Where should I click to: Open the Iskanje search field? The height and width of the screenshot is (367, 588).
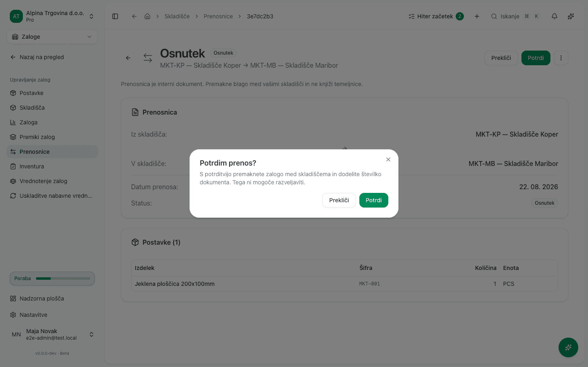(514, 16)
